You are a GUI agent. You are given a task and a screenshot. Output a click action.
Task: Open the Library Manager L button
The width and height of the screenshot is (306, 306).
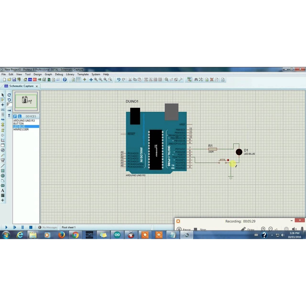click(19, 116)
